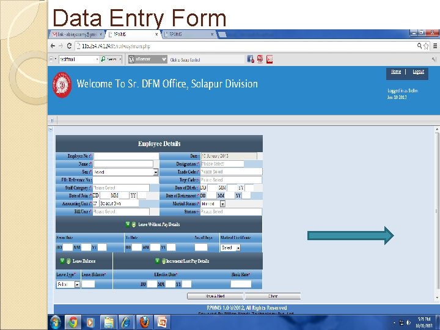Open a new browser tab

point(222,34)
